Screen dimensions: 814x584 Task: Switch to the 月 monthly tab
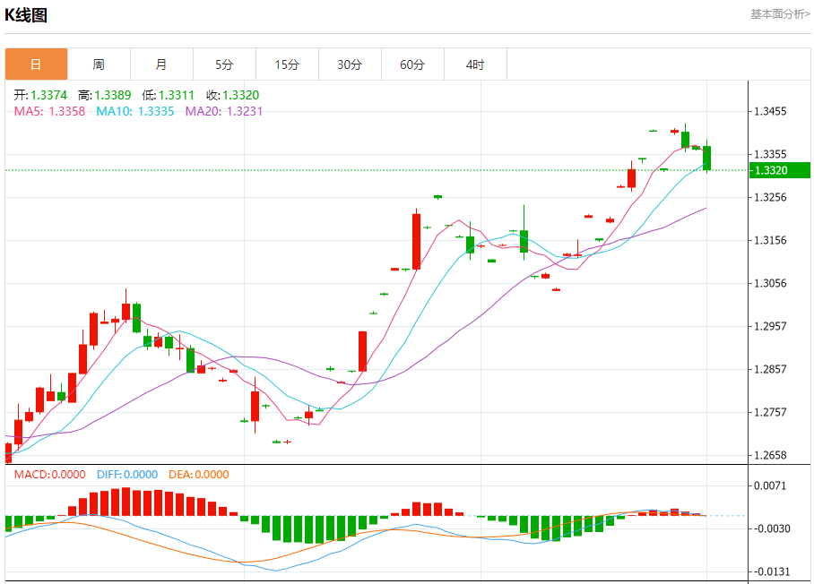(x=162, y=64)
